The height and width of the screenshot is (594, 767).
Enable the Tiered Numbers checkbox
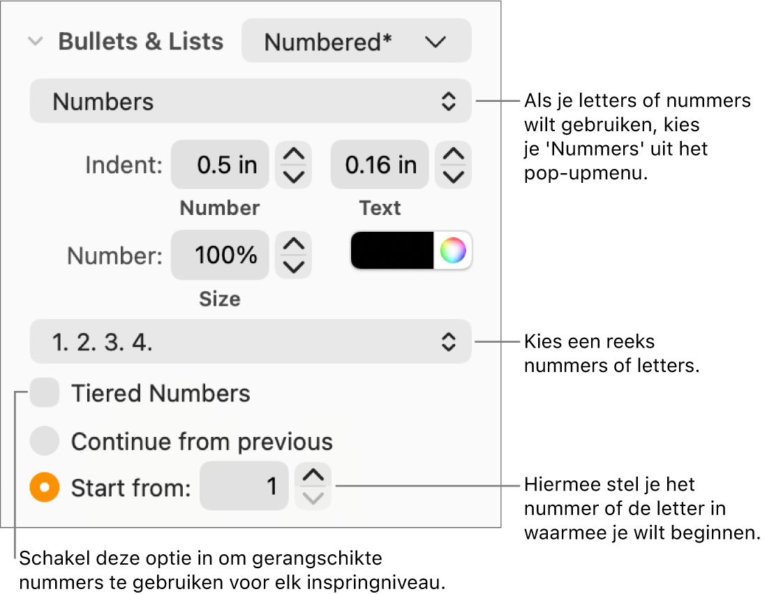45,394
